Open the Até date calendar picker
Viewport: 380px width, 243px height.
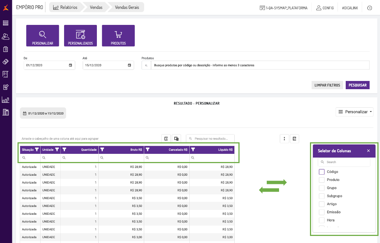[x=130, y=65]
